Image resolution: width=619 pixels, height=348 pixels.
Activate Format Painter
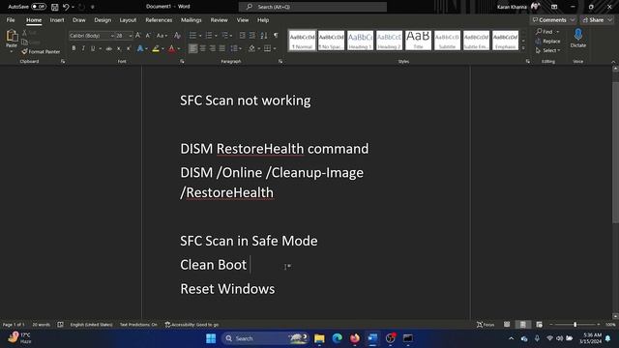click(x=41, y=51)
